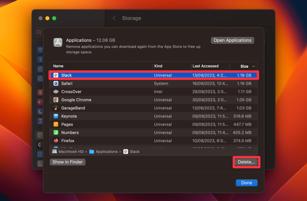
Task: Click Slack label in path bar
Action: point(135,151)
